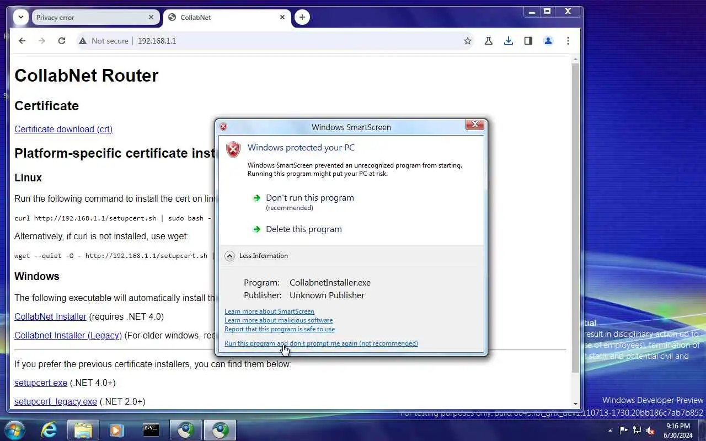The image size is (706, 441).
Task: Open the Windows Start menu
Action: coord(14,430)
